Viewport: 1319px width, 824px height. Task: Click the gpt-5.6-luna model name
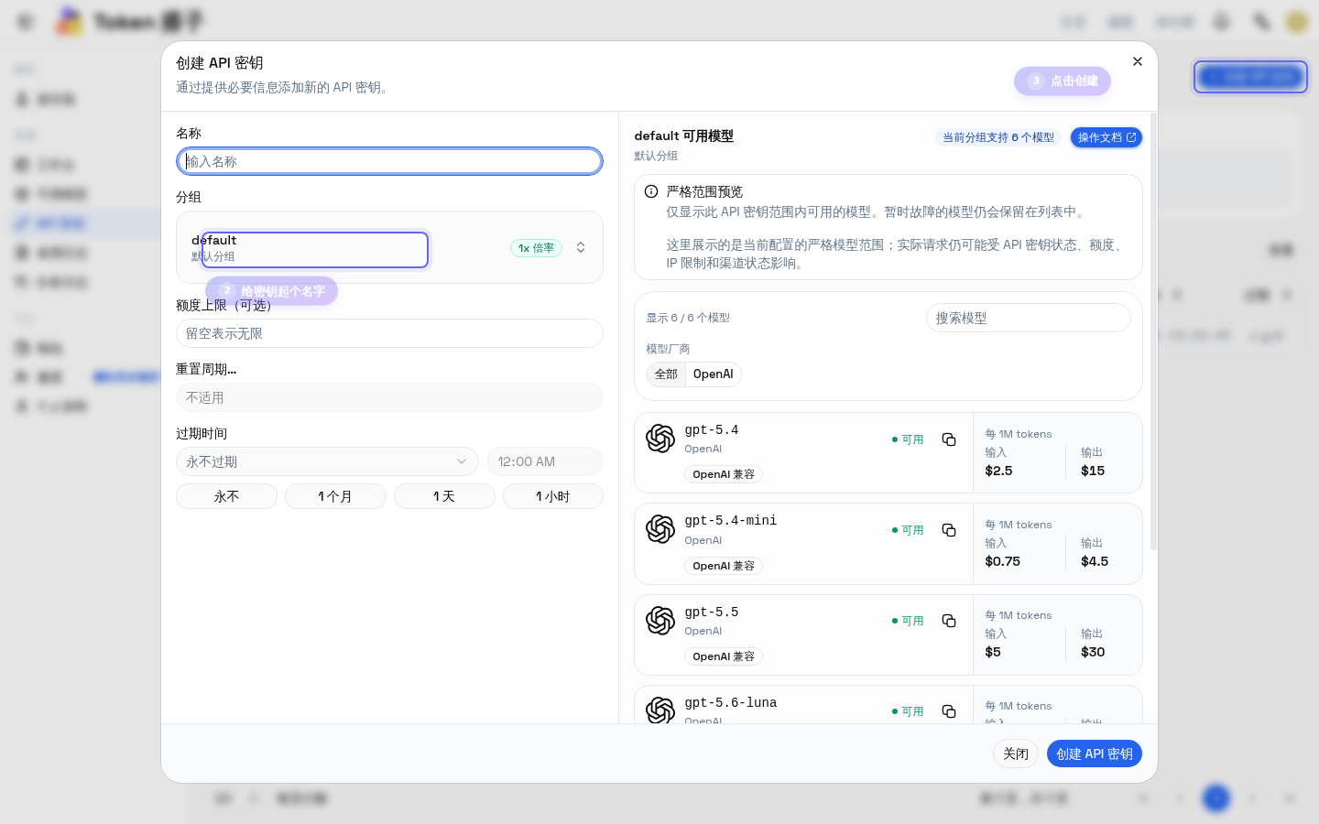pos(731,702)
